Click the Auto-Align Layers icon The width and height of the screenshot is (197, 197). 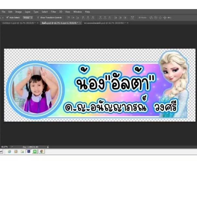click(x=132, y=18)
